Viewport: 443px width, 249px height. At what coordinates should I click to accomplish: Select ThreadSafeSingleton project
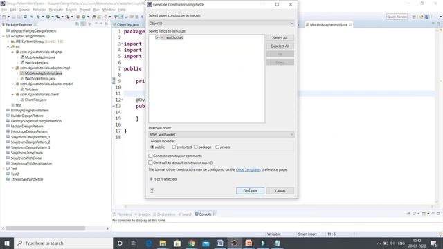[x=27, y=179]
